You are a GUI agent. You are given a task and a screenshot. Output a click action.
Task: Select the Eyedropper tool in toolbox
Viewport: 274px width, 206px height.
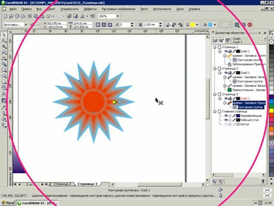(x=4, y=107)
